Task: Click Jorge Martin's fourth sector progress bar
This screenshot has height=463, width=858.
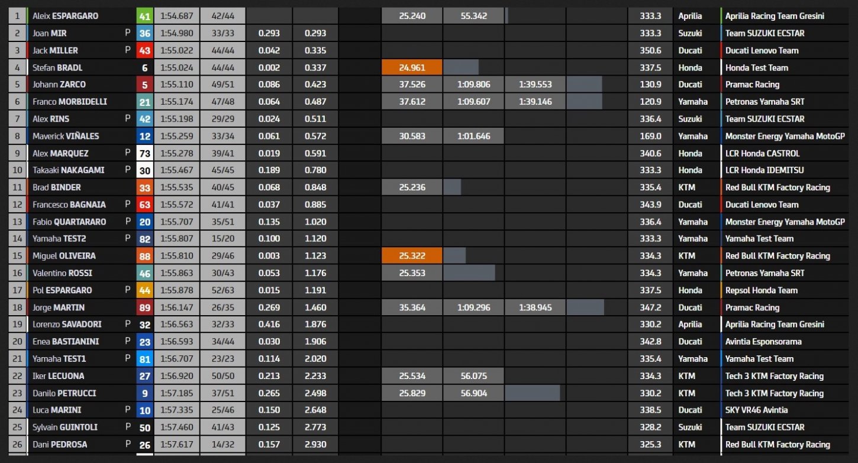Action: [585, 307]
